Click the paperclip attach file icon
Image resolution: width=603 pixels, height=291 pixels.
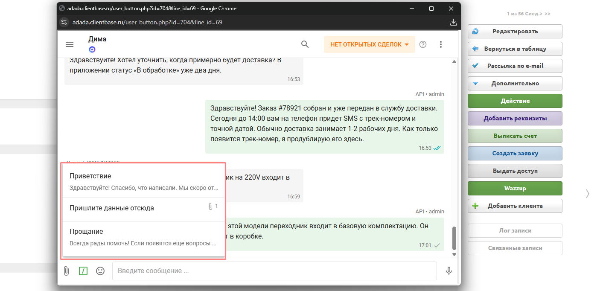pos(66,271)
